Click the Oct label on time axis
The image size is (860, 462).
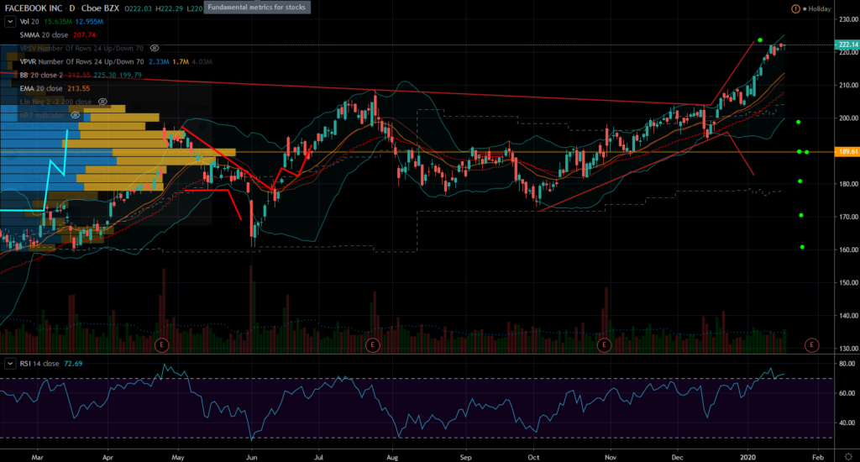pyautogui.click(x=533, y=457)
